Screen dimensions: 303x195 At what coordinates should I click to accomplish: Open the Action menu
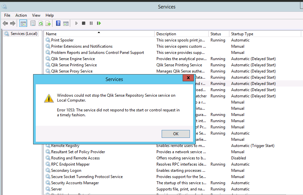pyautogui.click(x=21, y=15)
